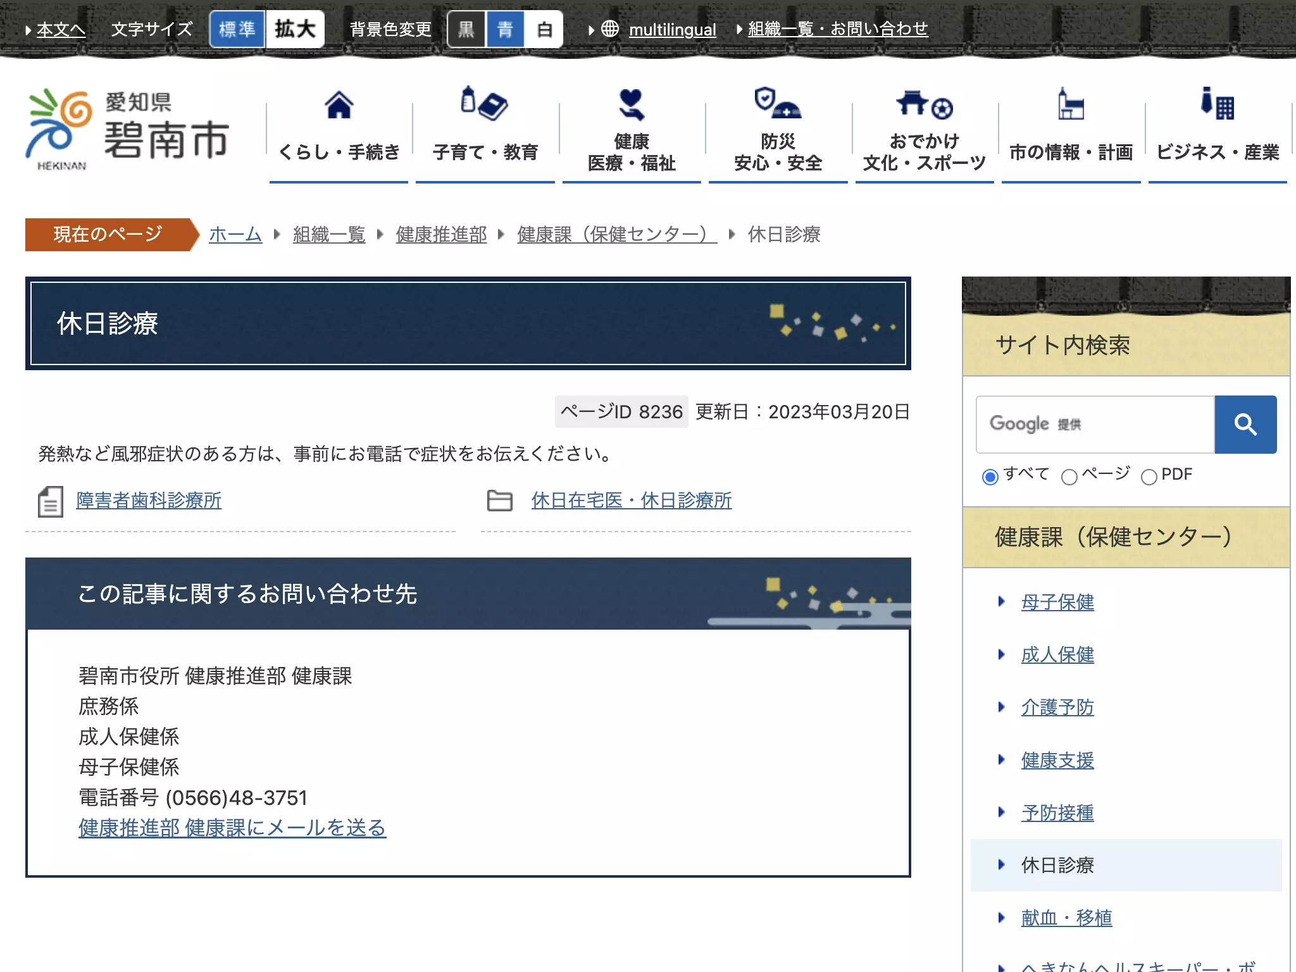Image resolution: width=1296 pixels, height=972 pixels.
Task: Click the city hall icon for 市の情報・計画
Action: (1071, 103)
